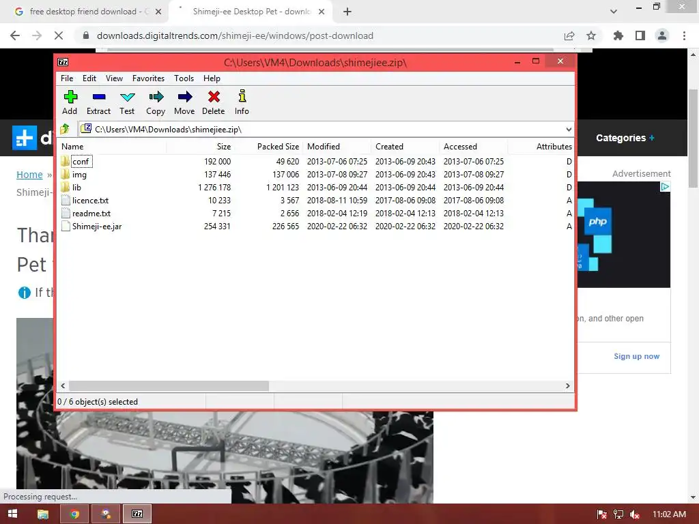The width and height of the screenshot is (699, 524).
Task: Click the Chrome taskbar icon
Action: click(x=74, y=514)
